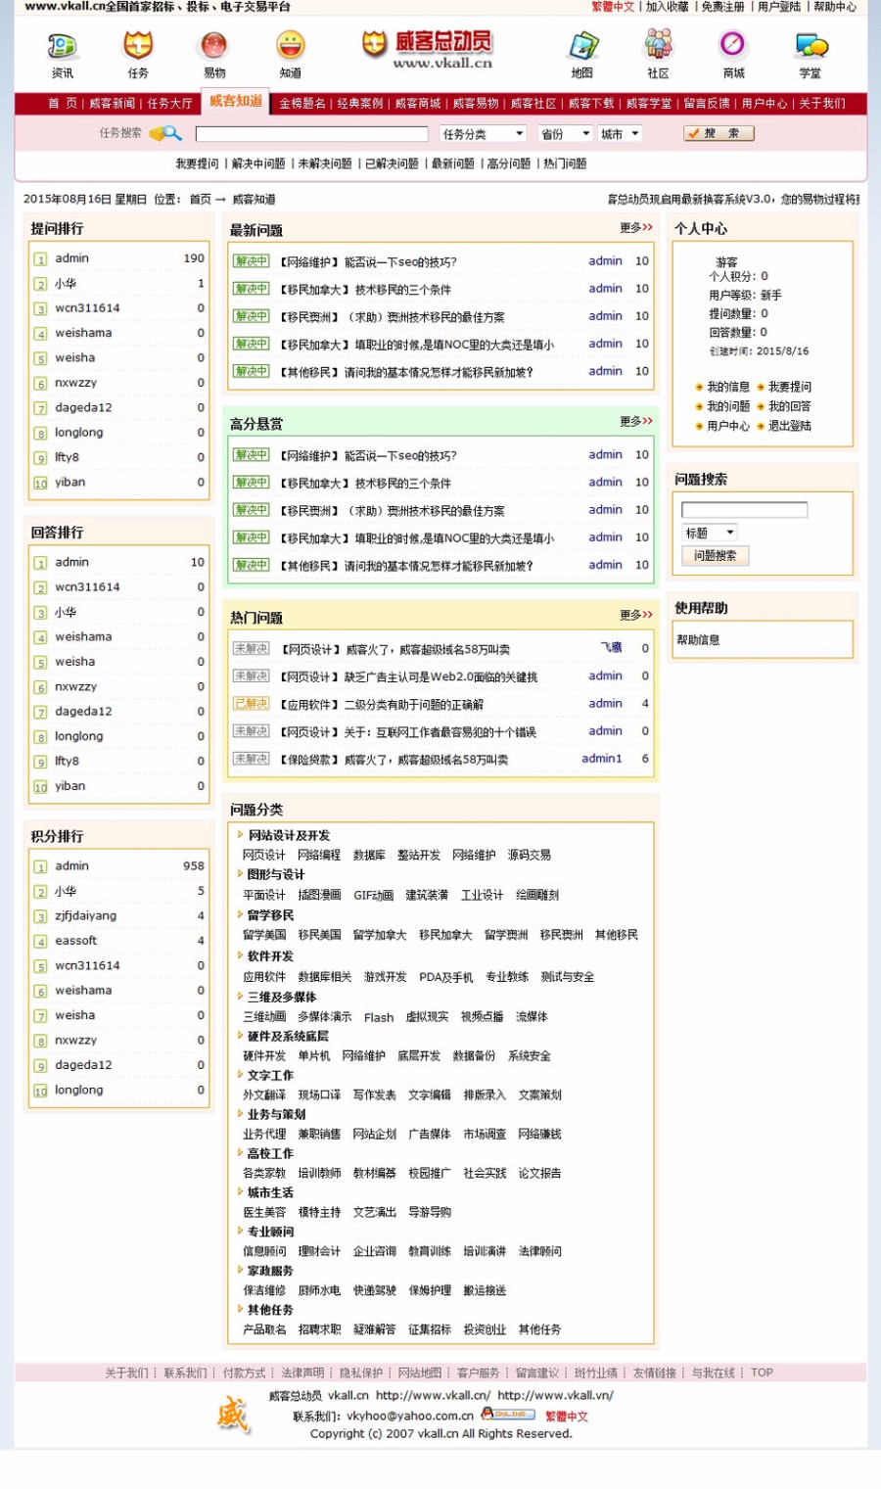Click 更多 arrow in 高分悬赏 panel
This screenshot has height=1489, width=881.
click(x=636, y=422)
